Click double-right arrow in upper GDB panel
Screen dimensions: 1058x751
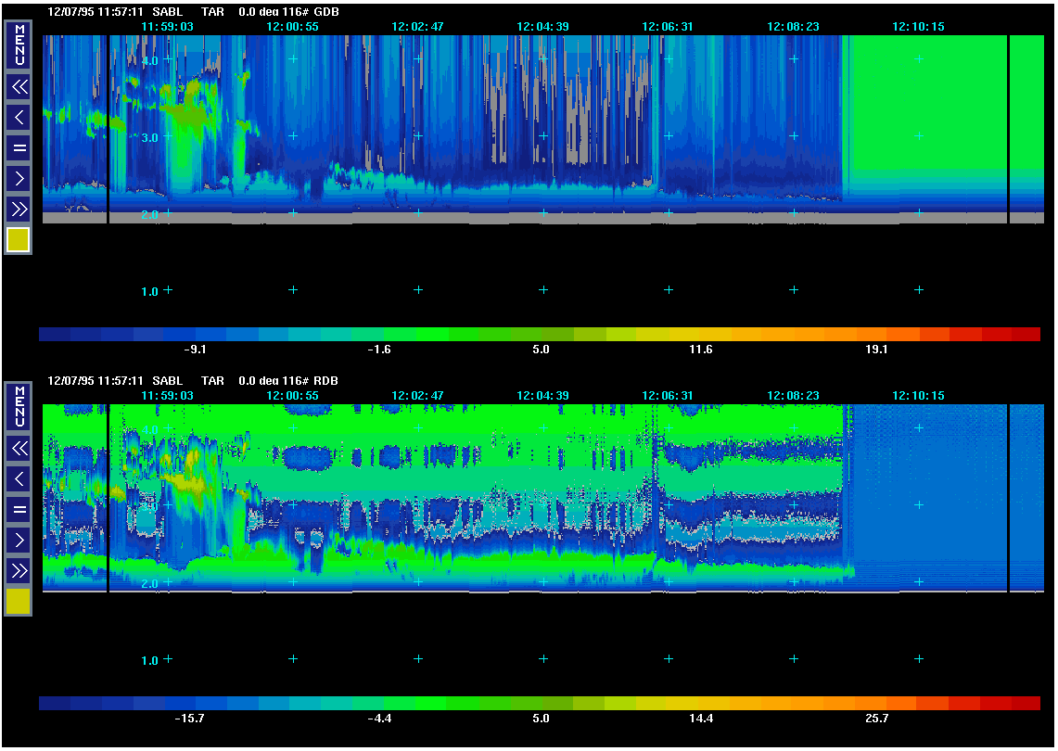pos(19,209)
